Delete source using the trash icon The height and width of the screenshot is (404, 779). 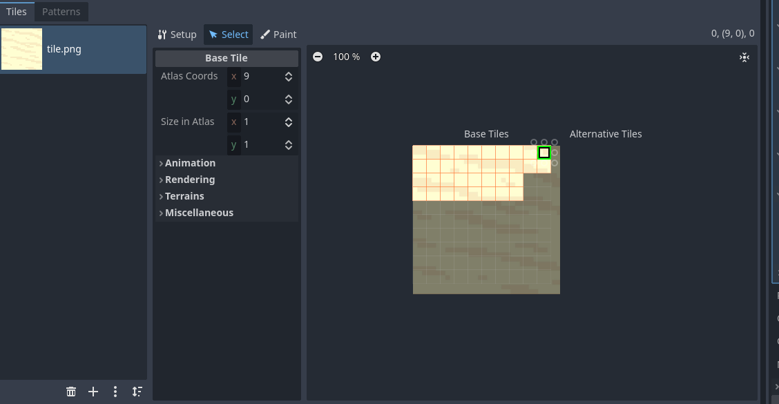pos(70,391)
